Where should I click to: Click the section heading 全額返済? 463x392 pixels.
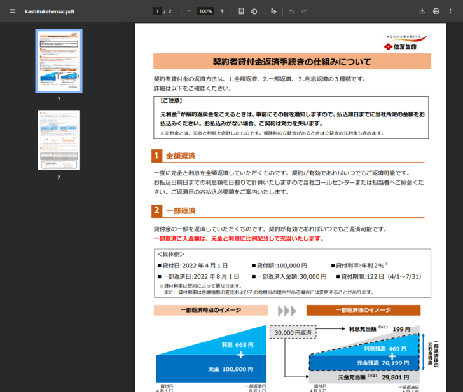tap(181, 156)
